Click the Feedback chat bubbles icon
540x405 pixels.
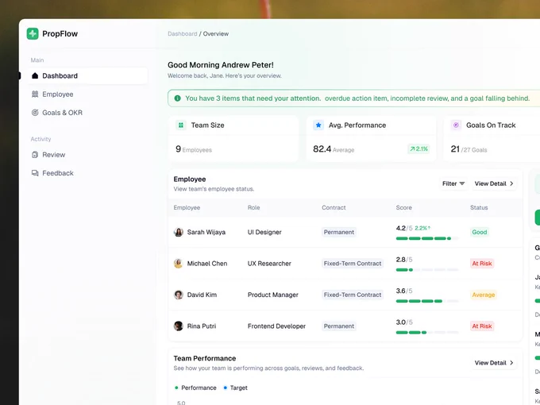tap(35, 173)
